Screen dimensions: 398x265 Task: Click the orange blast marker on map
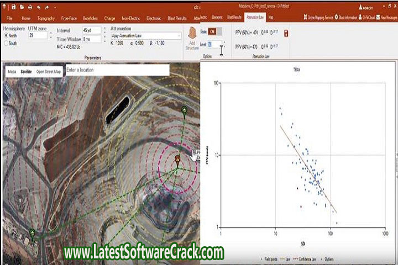pyautogui.click(x=177, y=161)
